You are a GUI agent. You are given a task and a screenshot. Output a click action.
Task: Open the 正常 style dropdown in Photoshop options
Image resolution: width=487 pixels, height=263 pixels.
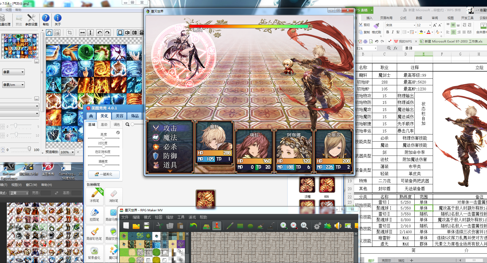tap(19, 193)
